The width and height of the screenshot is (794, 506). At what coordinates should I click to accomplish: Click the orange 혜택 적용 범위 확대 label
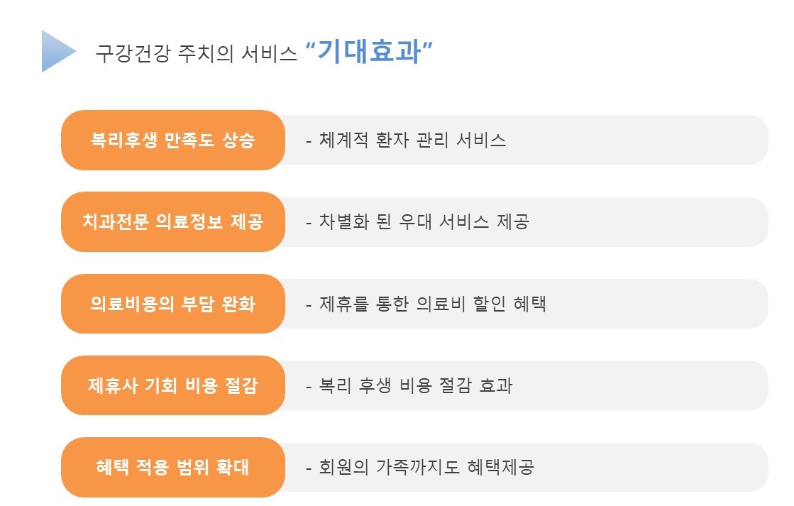point(172,467)
